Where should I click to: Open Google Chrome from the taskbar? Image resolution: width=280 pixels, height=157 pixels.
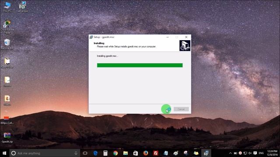pos(115,153)
